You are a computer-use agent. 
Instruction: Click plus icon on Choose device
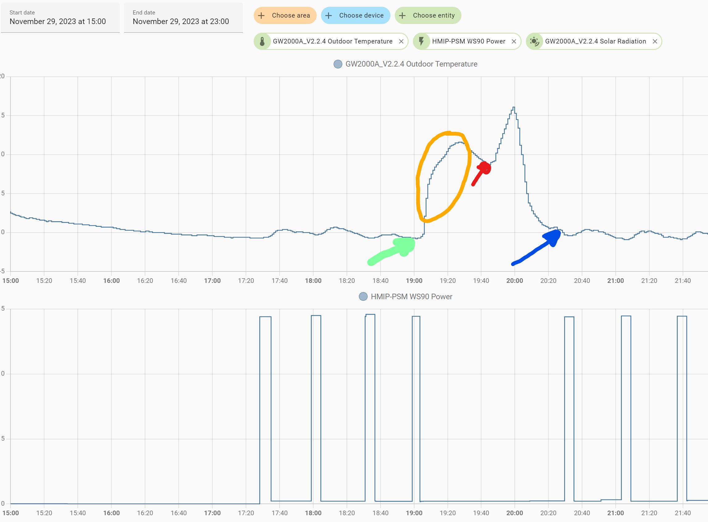[x=328, y=15]
